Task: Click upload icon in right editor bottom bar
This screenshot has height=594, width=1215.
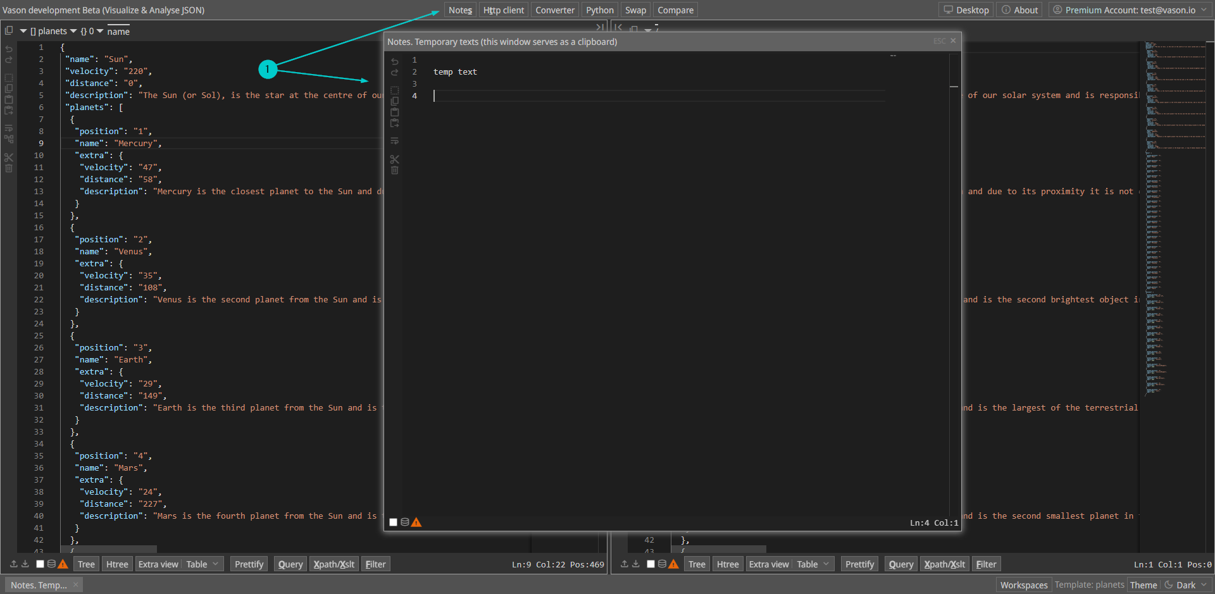Action: pos(625,564)
